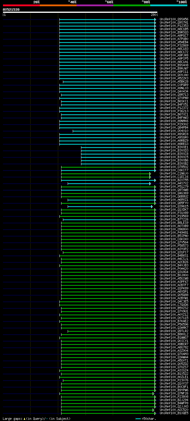190x421 pixels.
Task: Click the query name AV521539
Action: [11, 10]
